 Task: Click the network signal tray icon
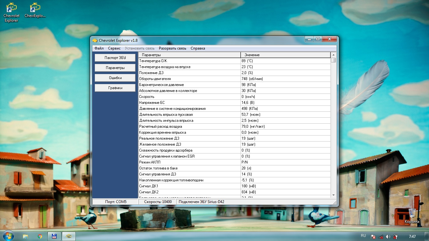381,236
